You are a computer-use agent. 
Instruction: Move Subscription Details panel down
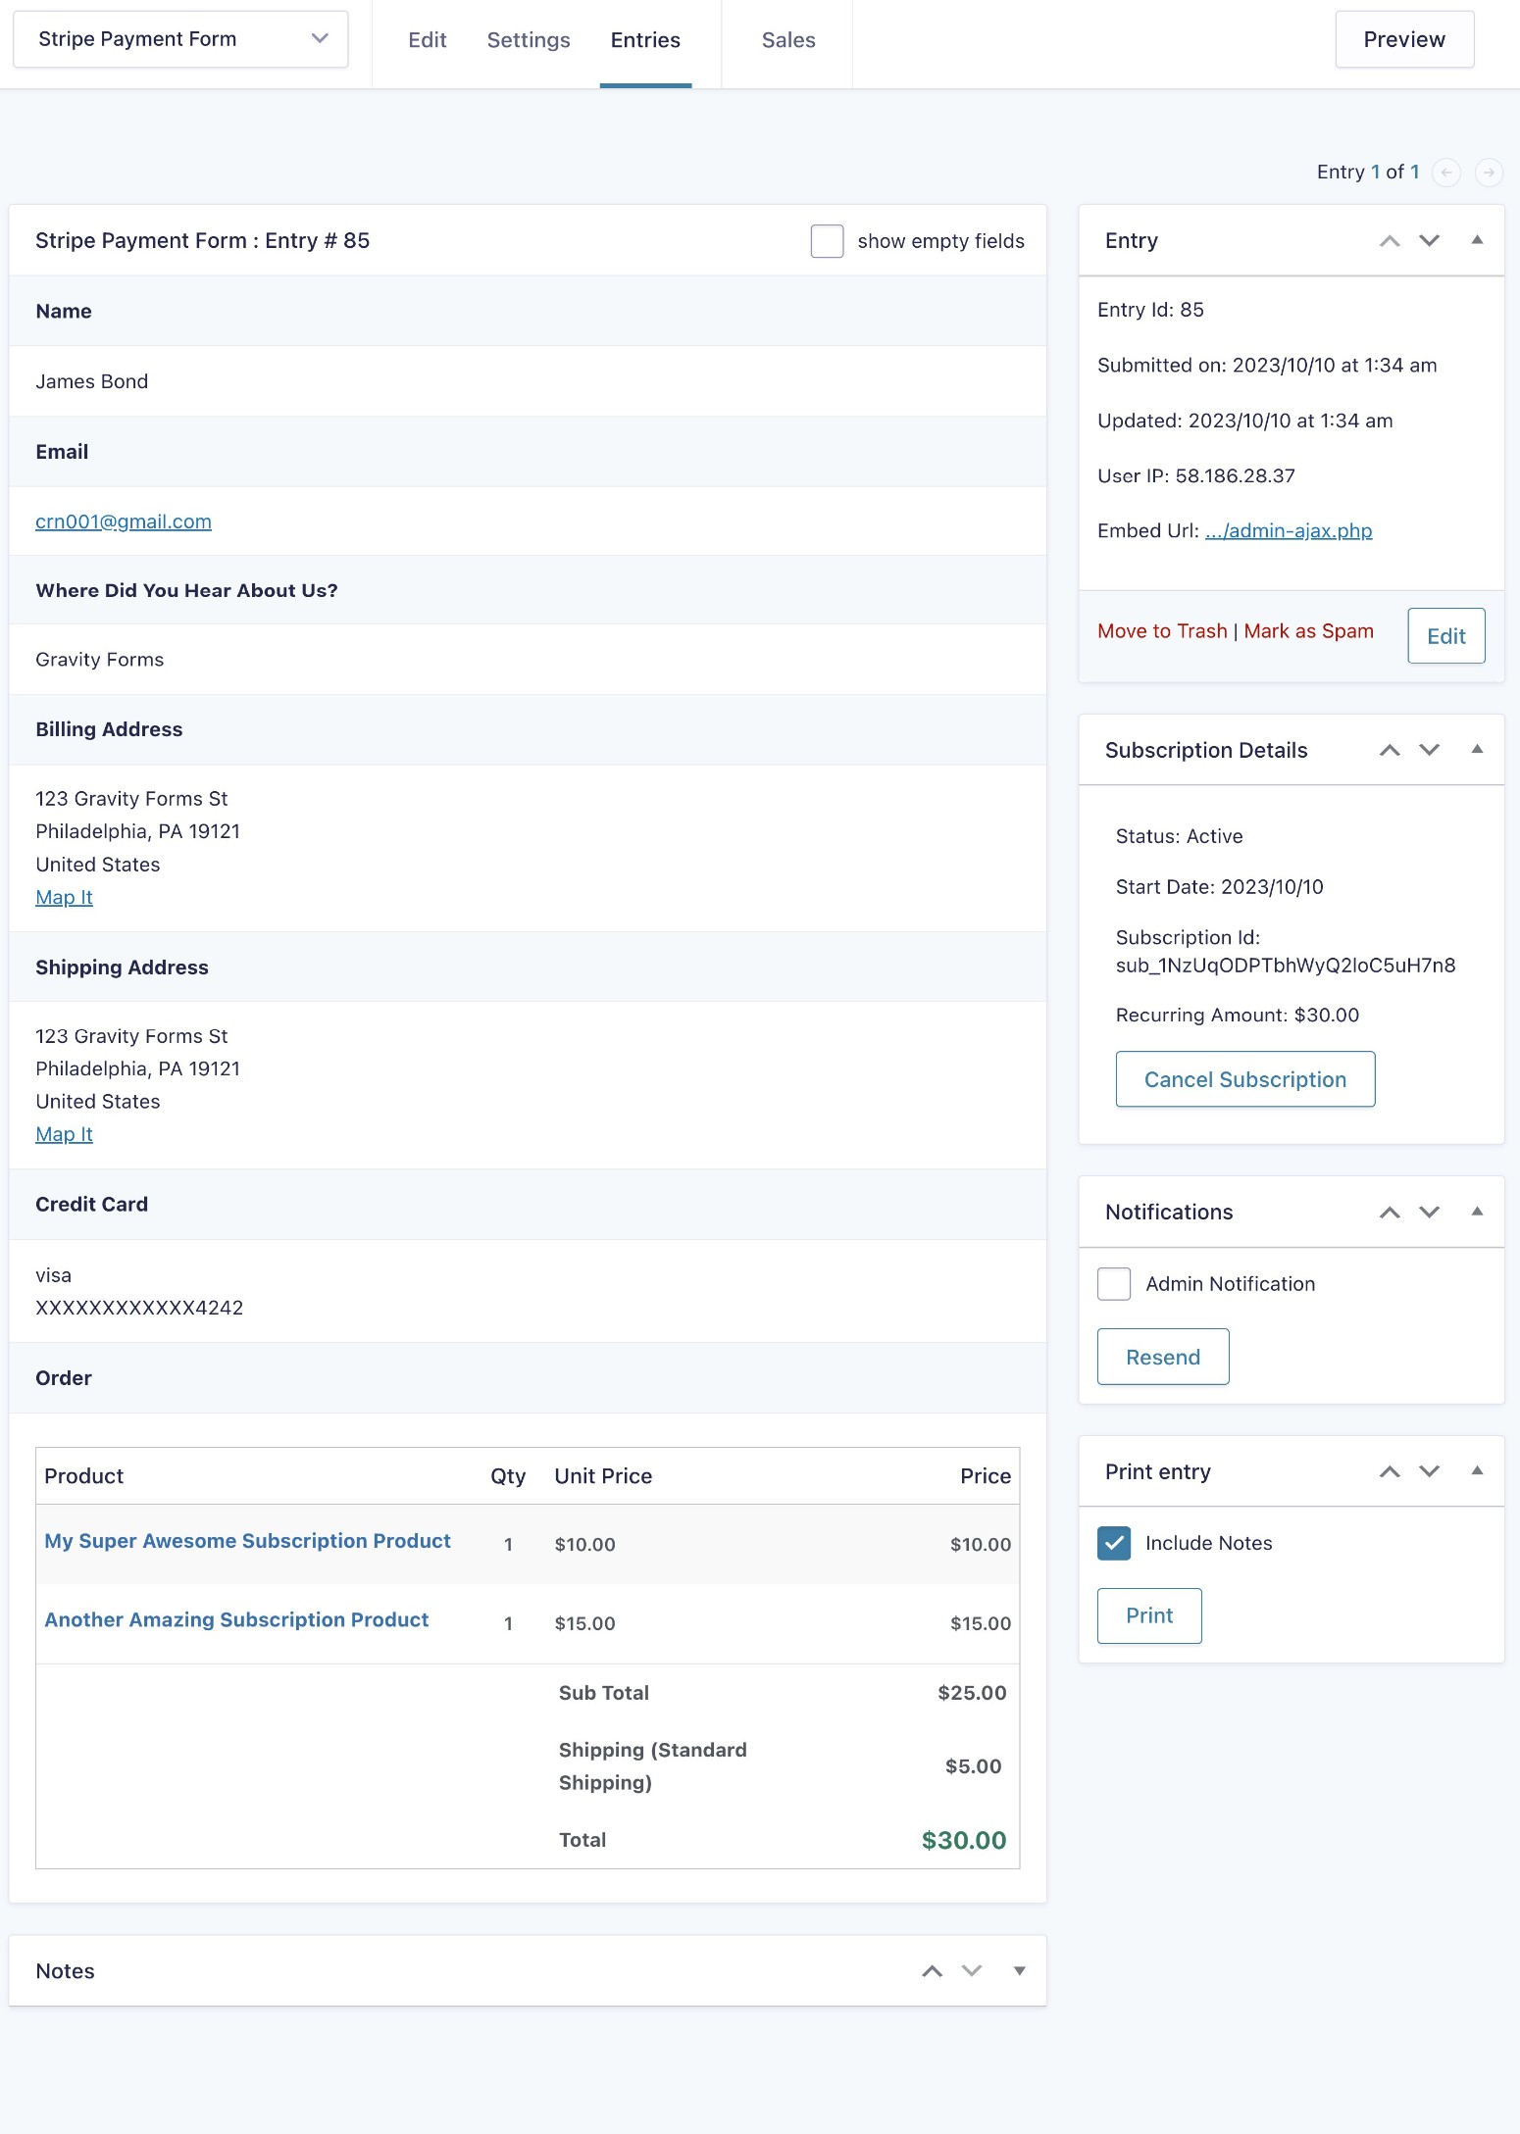coord(1430,751)
